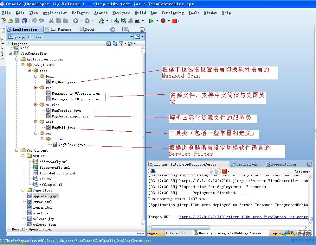
Task: Expand the Page Flows folder
Action: coord(23,190)
